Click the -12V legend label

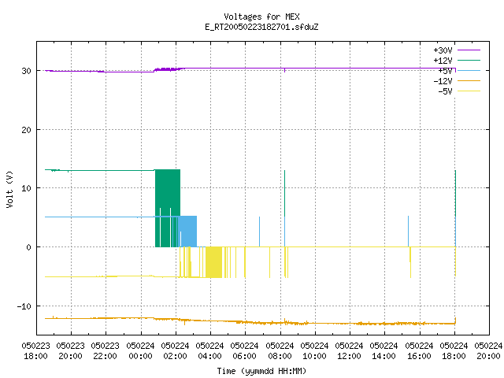[443, 81]
